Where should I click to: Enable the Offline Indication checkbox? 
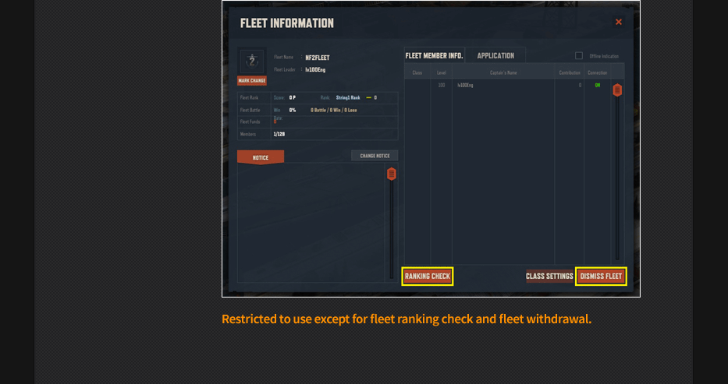pyautogui.click(x=579, y=55)
